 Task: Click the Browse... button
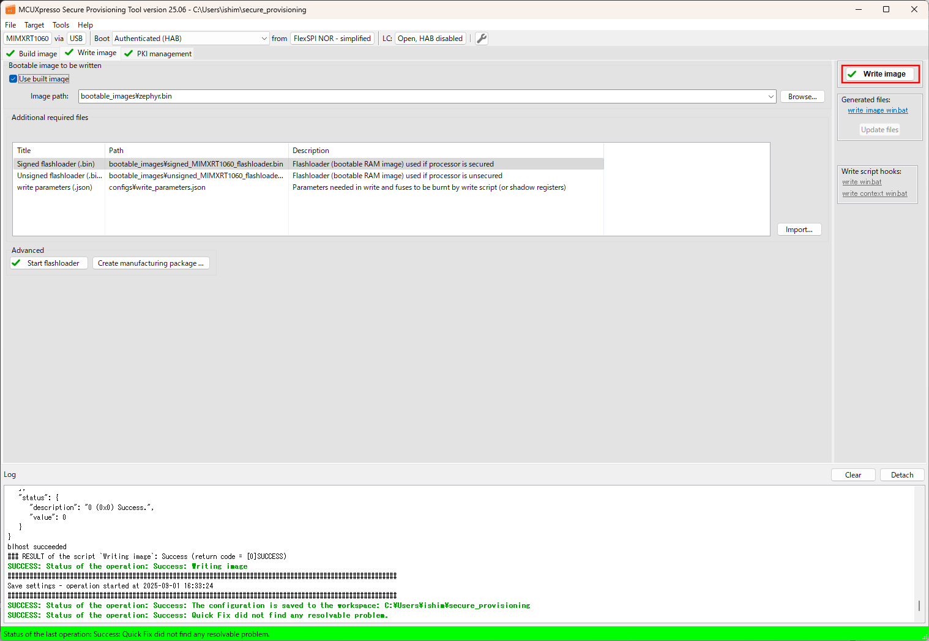pyautogui.click(x=802, y=97)
